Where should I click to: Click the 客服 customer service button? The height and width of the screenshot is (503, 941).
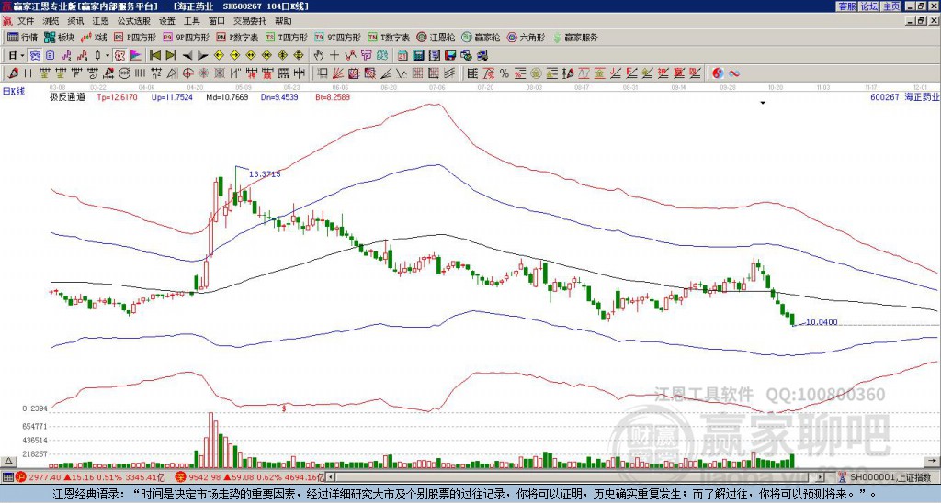click(847, 6)
